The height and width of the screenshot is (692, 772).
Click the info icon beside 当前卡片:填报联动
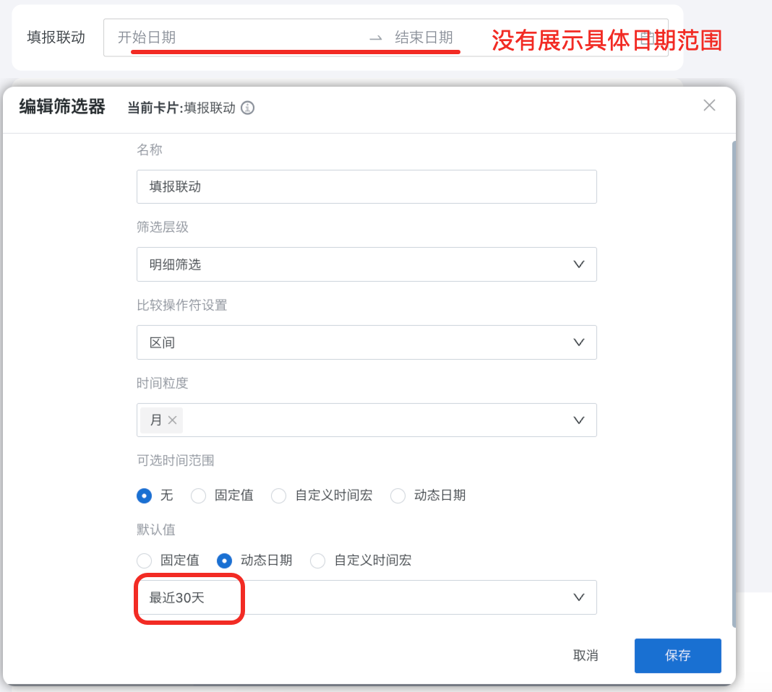247,108
